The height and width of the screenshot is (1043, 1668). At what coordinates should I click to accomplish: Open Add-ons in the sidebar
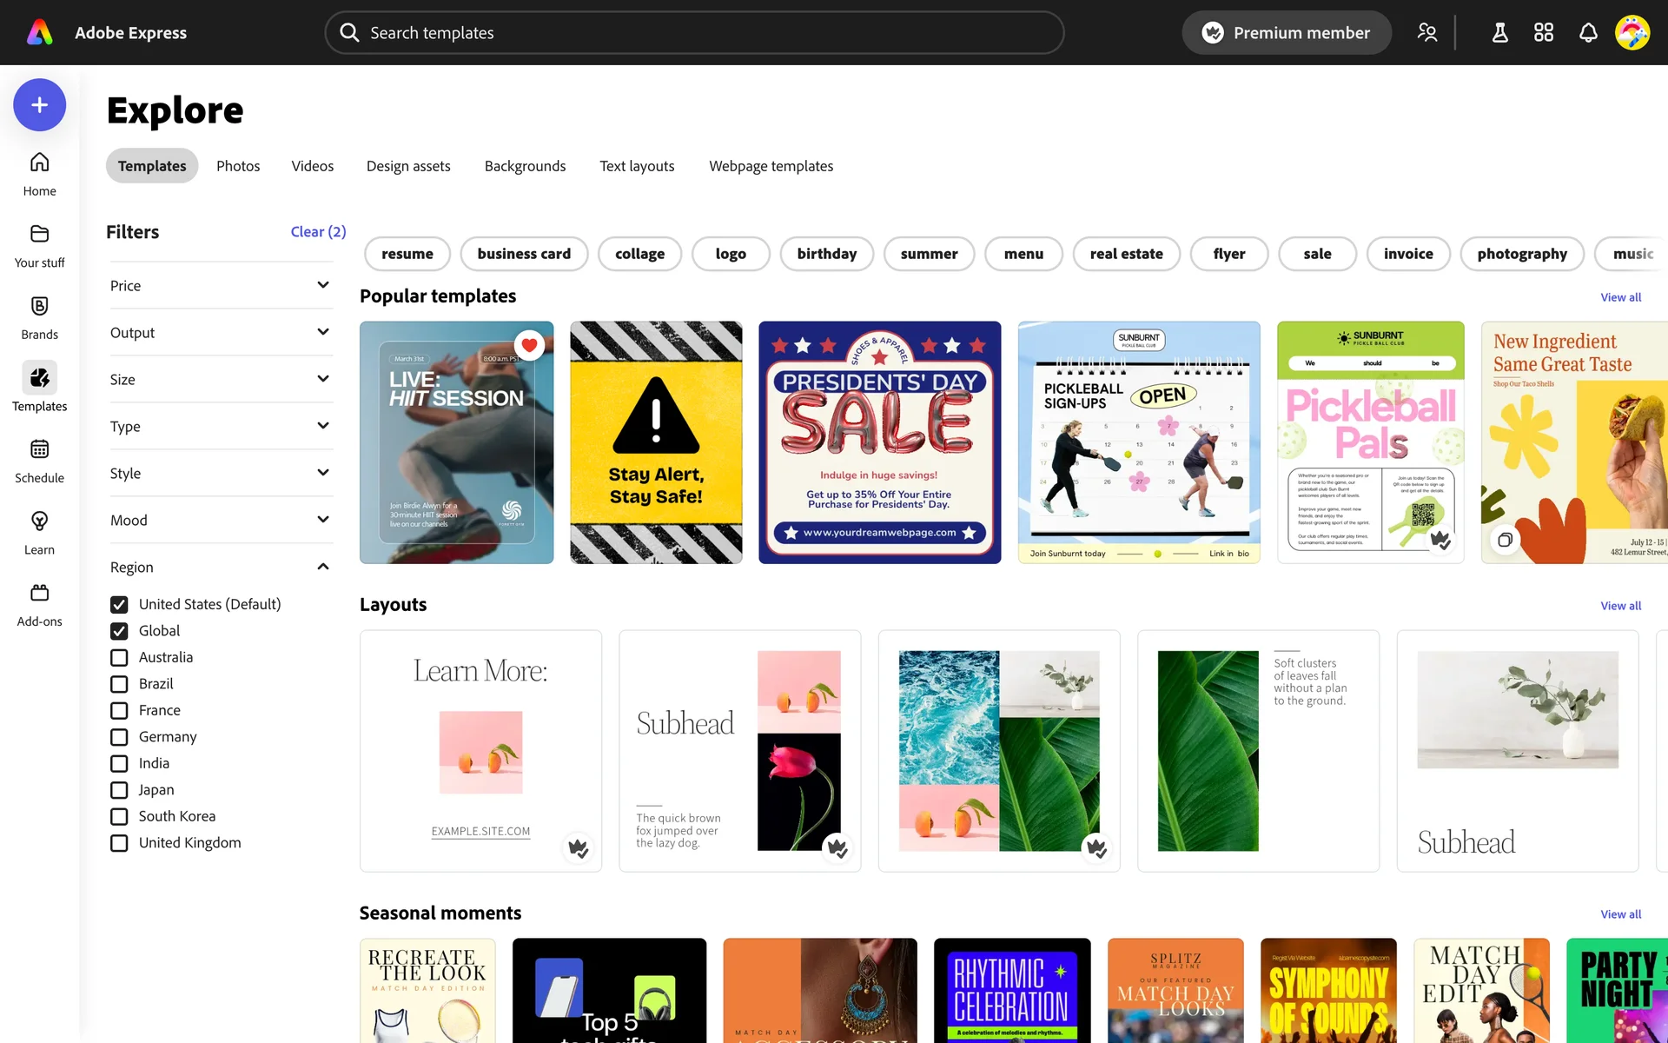(x=39, y=594)
